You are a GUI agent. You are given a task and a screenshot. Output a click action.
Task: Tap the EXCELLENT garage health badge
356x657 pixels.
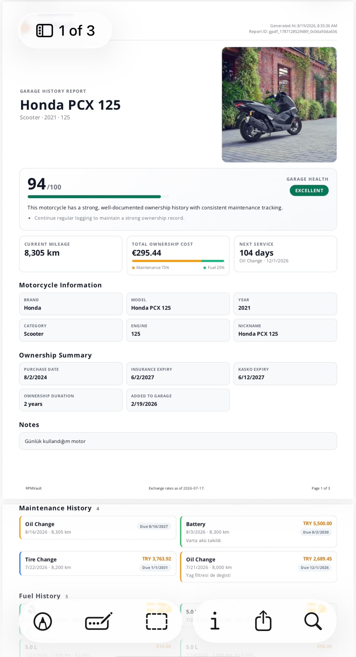pyautogui.click(x=309, y=191)
